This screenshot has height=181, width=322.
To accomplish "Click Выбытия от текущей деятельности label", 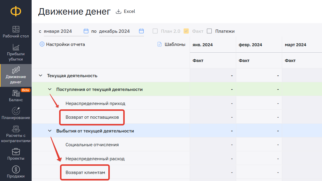I will click(95, 131).
